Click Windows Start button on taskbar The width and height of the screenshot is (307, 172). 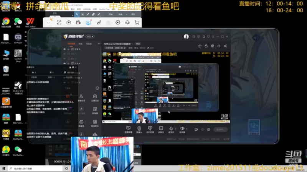4,169
